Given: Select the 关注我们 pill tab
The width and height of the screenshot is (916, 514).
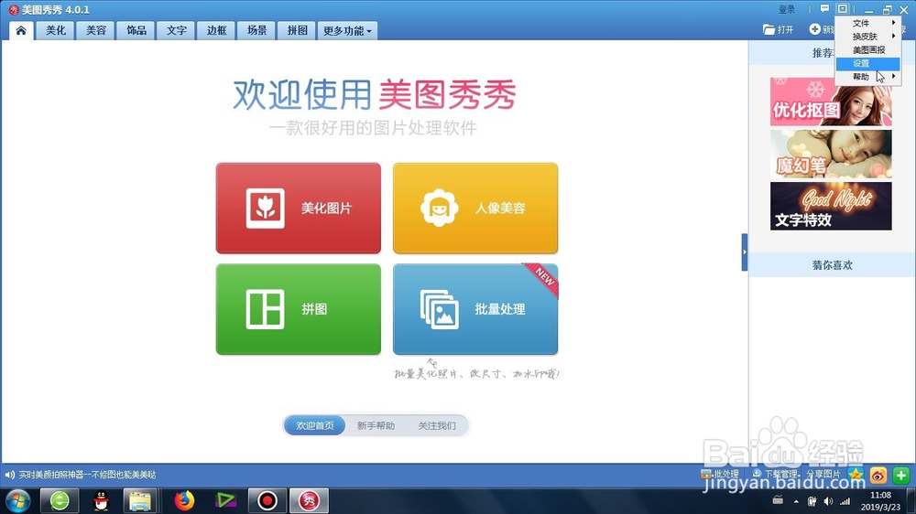Looking at the screenshot, I should (x=436, y=425).
